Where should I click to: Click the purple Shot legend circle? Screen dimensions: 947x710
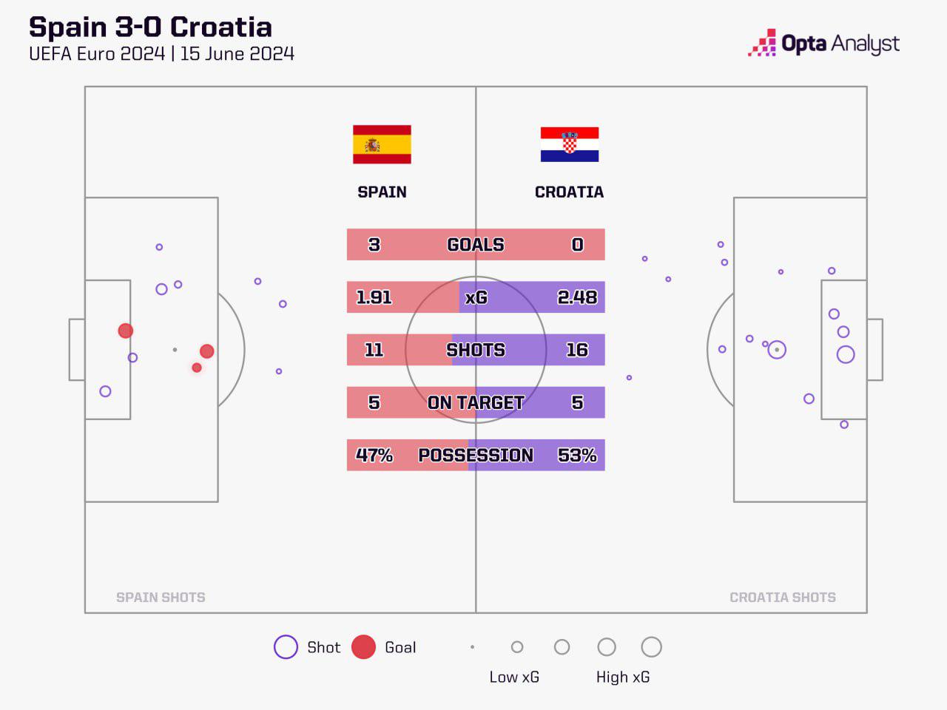286,647
